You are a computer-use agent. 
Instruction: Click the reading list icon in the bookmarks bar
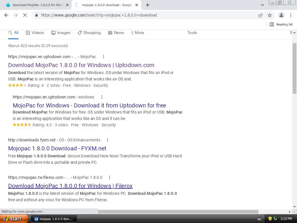(271, 24)
